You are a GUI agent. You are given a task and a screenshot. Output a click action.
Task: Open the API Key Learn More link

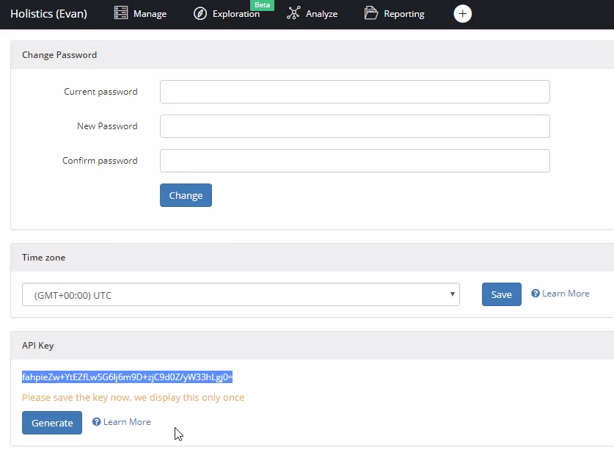click(x=127, y=422)
